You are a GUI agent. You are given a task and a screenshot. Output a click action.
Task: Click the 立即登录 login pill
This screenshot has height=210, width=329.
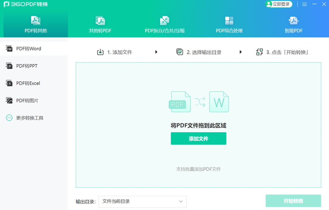(279, 4)
